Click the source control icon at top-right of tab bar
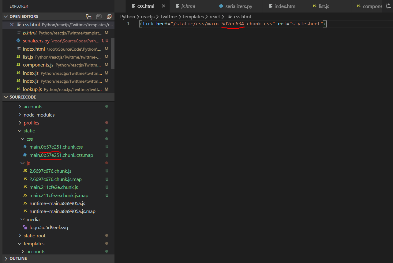This screenshot has height=263, width=393. pyautogui.click(x=388, y=6)
